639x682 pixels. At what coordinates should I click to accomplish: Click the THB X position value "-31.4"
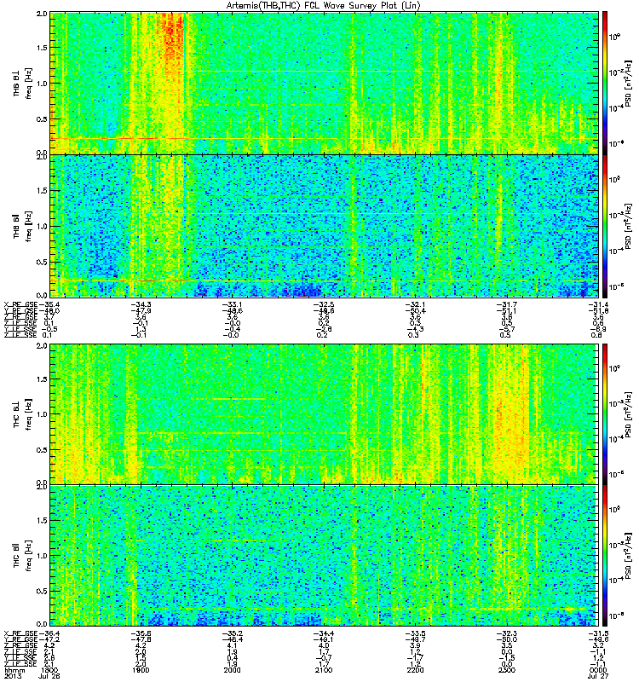coord(598,304)
